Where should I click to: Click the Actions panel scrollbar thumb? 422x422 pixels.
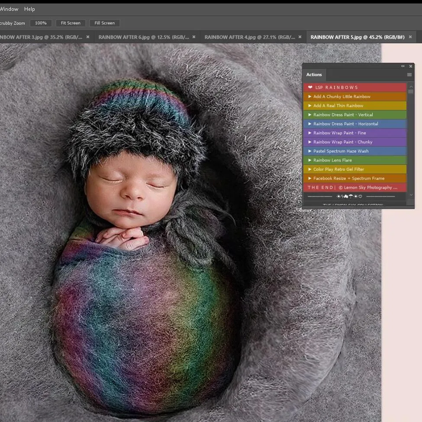411,91
